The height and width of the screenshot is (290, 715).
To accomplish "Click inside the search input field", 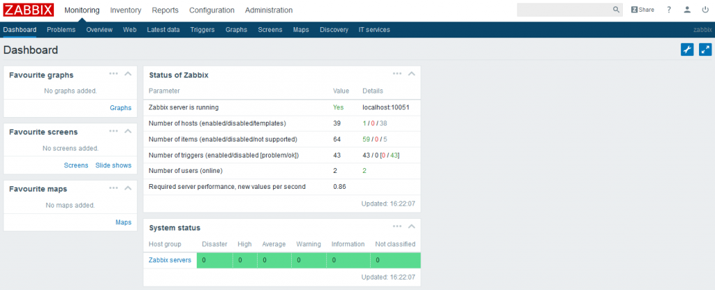I will 564,10.
